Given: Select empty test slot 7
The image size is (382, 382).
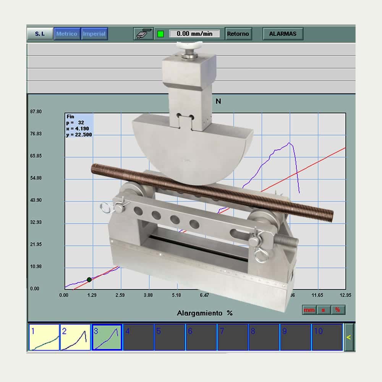Looking at the screenshot, I should [233, 337].
